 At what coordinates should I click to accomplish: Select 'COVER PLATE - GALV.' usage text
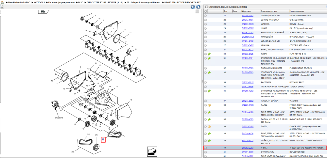coord(300,45)
